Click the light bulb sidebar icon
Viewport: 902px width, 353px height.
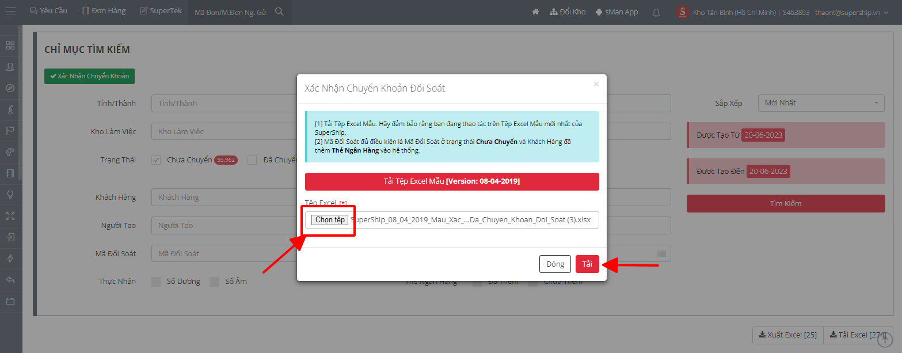[10, 195]
